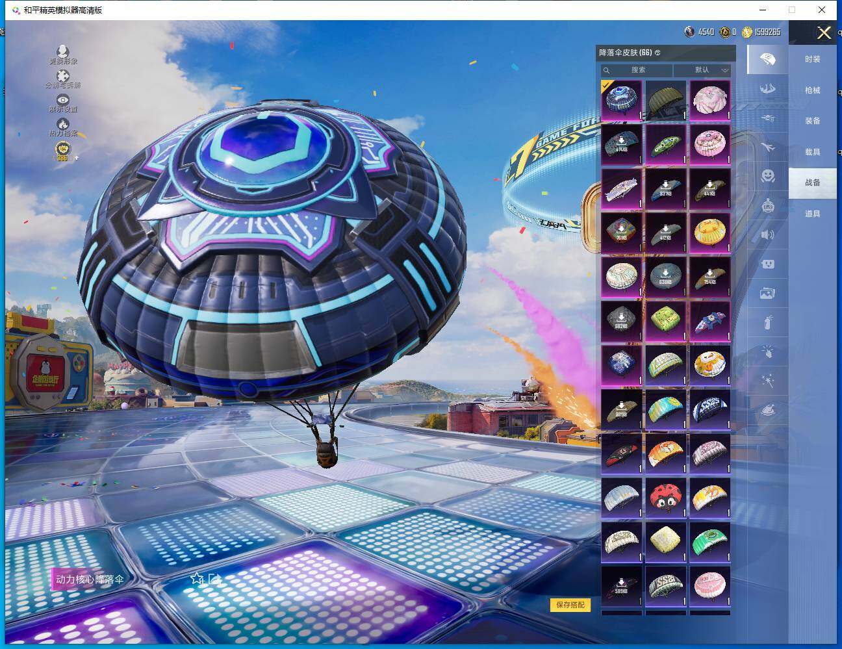The image size is (842, 649).
Task: Toggle the 展示设置 eye icon
Action: pyautogui.click(x=63, y=99)
